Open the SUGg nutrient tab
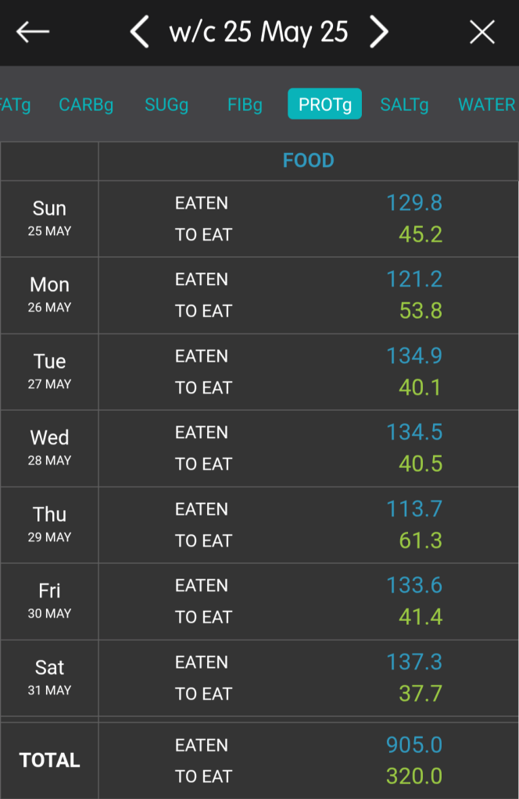This screenshot has width=519, height=799. coord(166,104)
